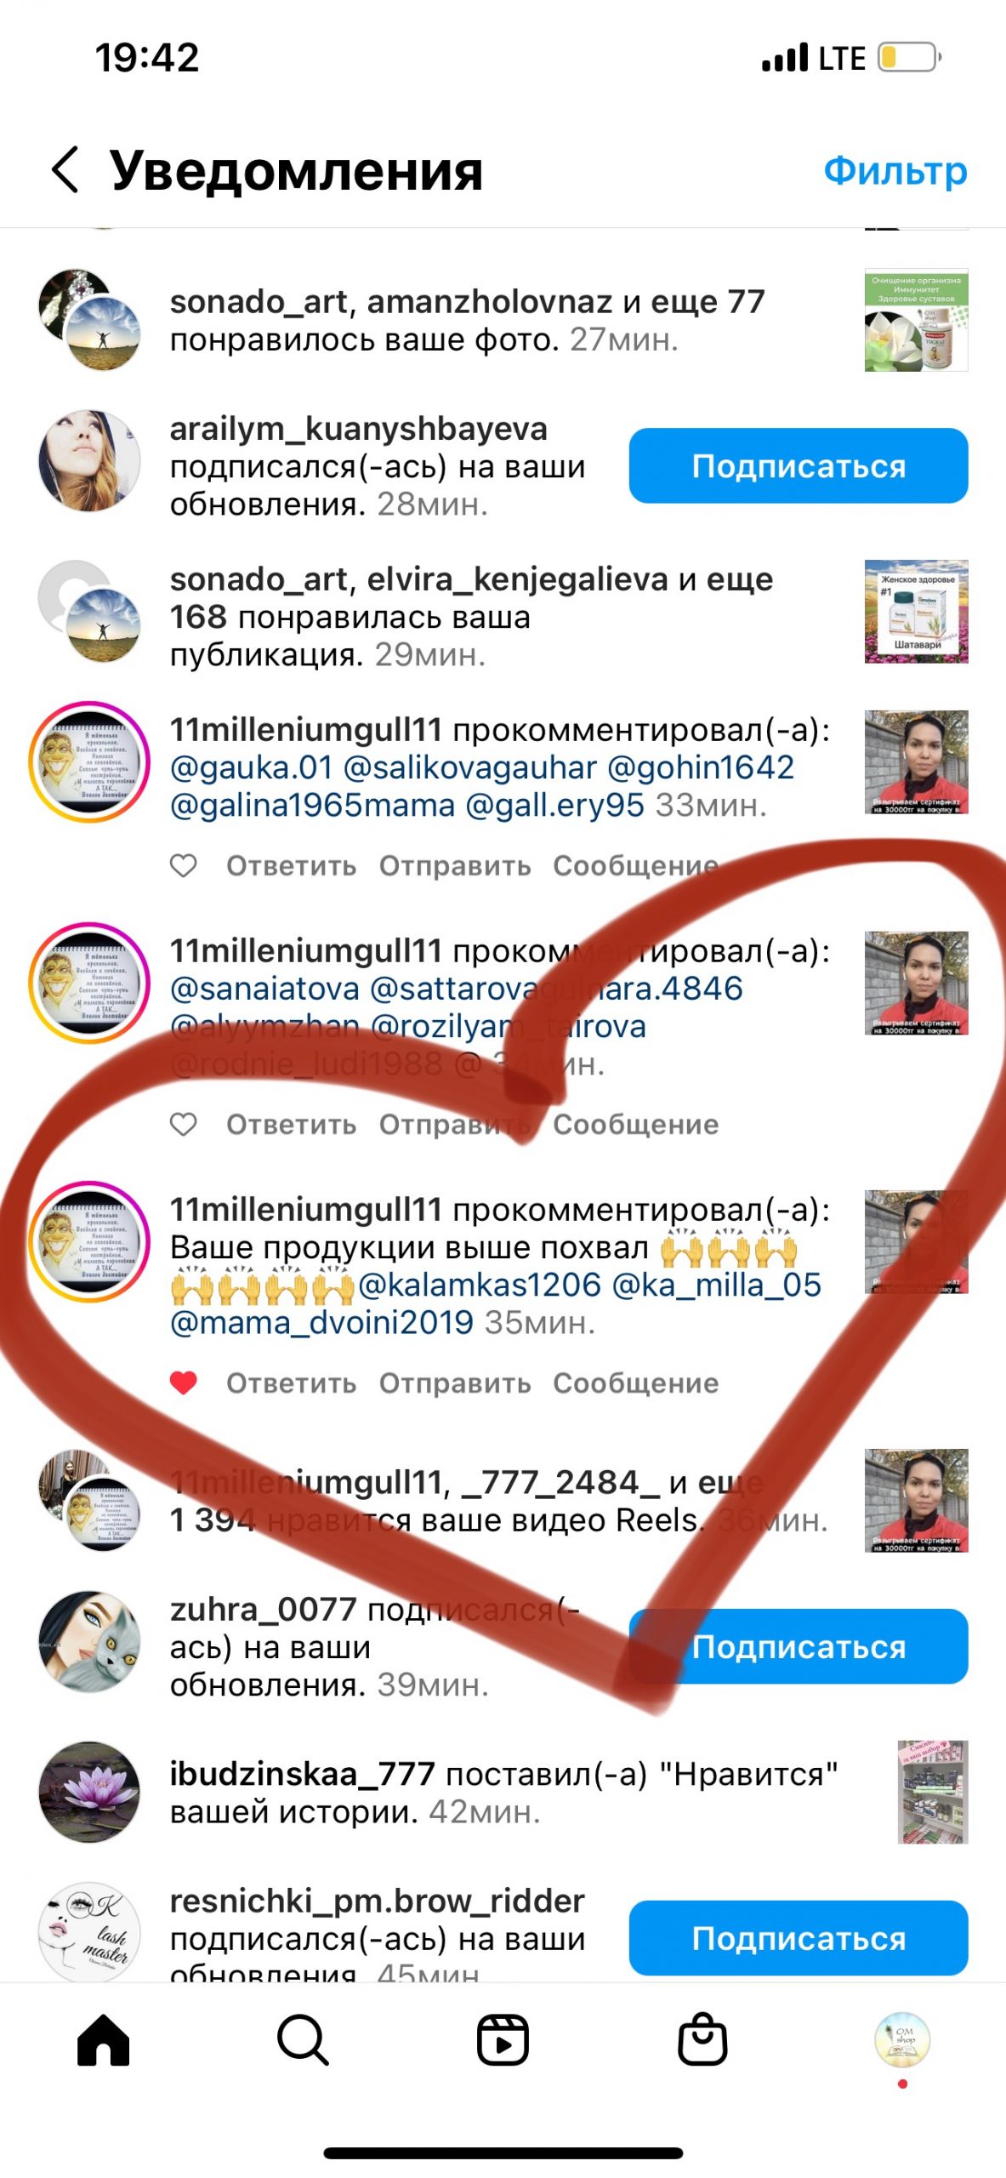1006x2178 pixels.
Task: Tap Отправить under the @gauka.01 comment
Action: click(x=455, y=865)
